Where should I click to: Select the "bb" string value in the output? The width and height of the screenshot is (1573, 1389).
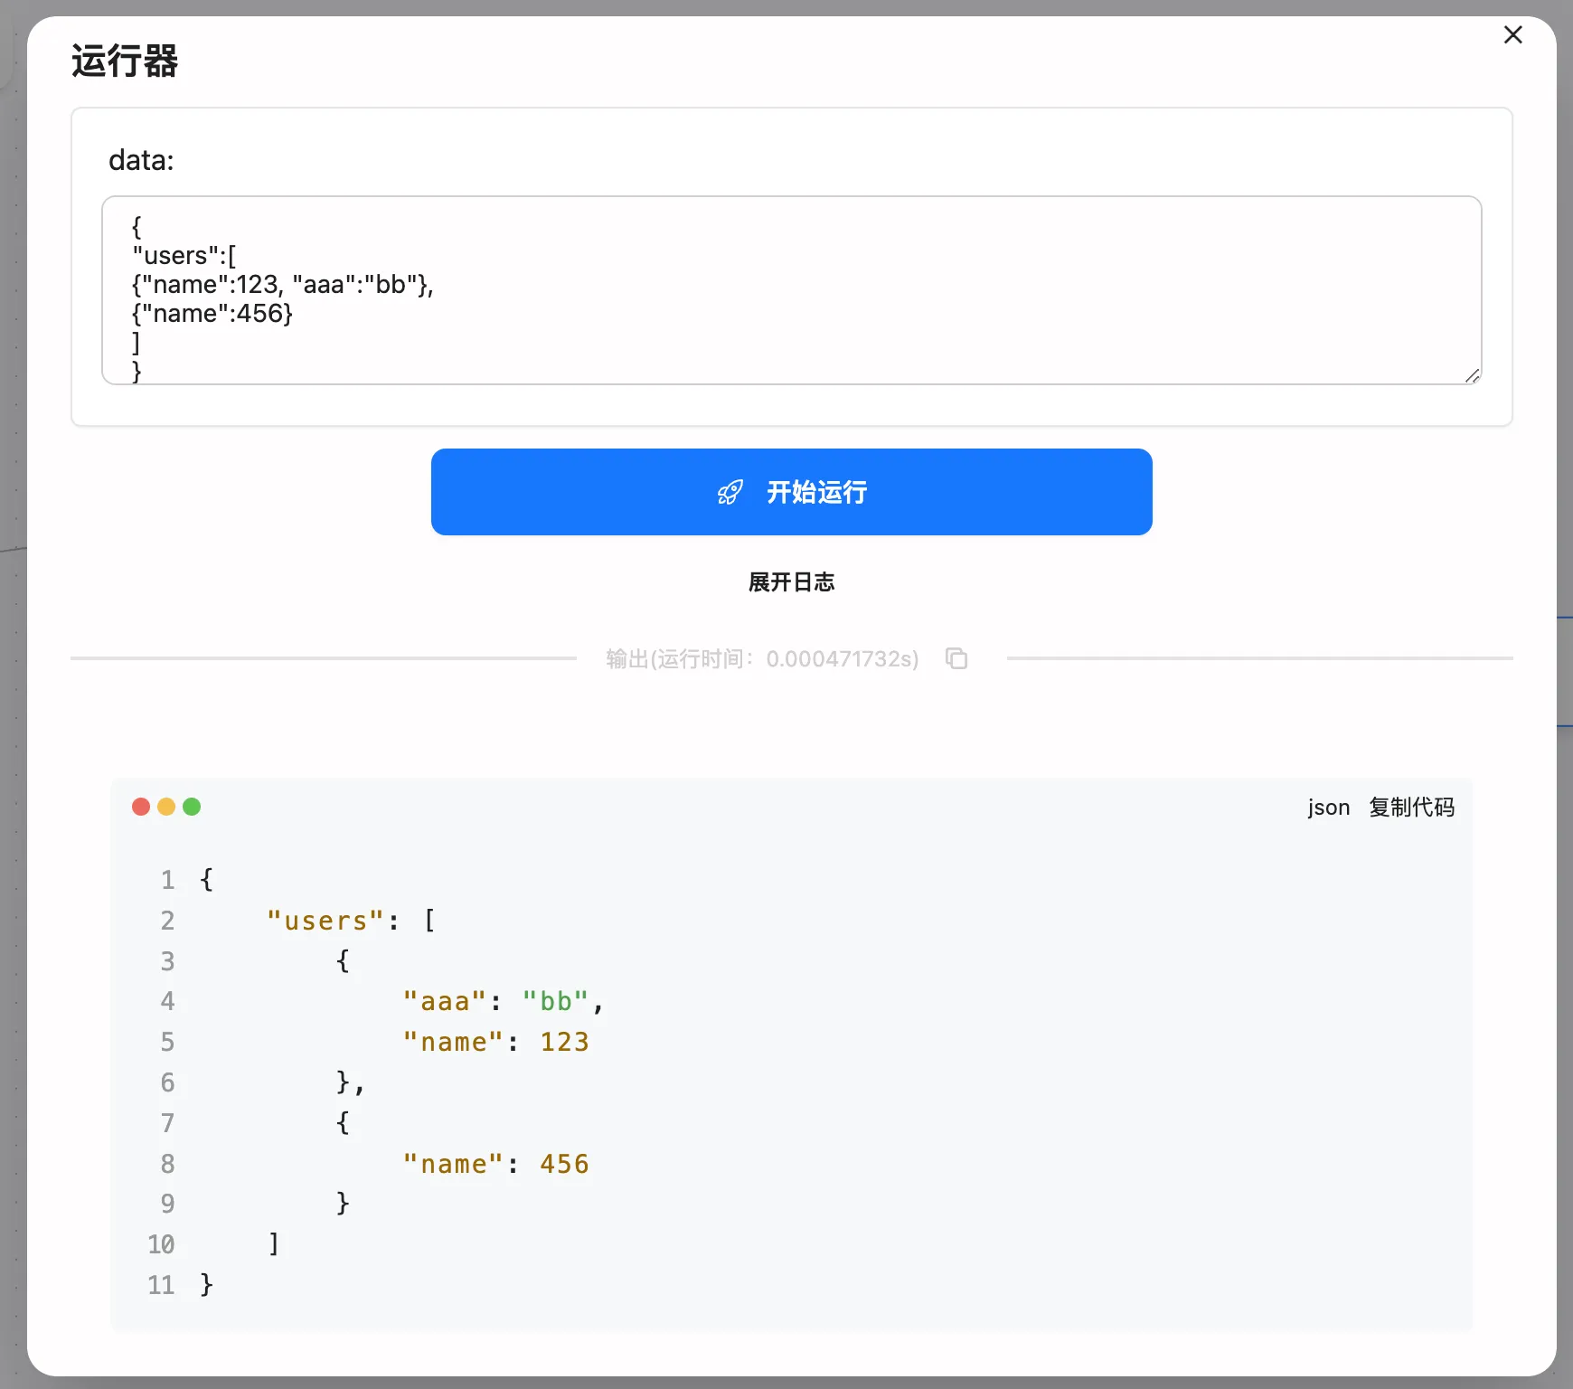pos(556,1001)
